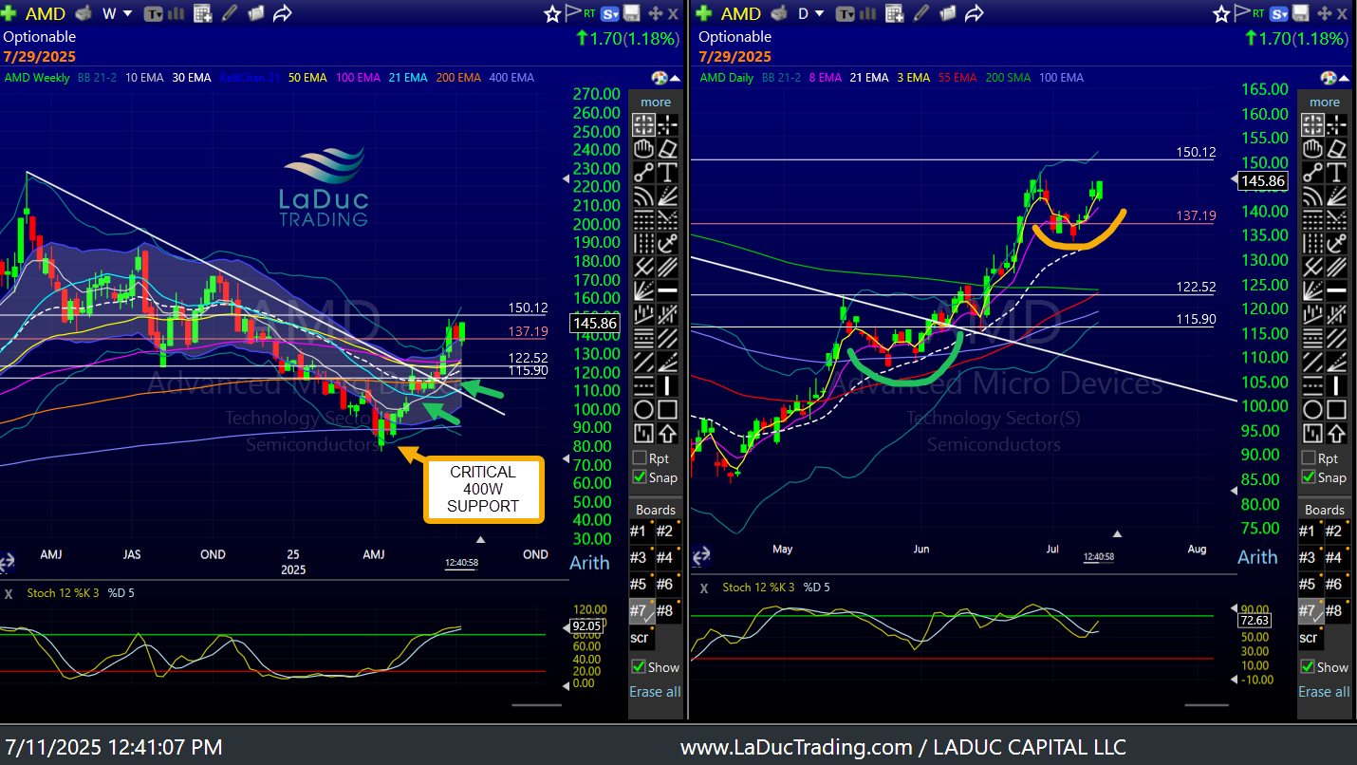Choose the circle tool in daily chart's toolbox

[1312, 410]
